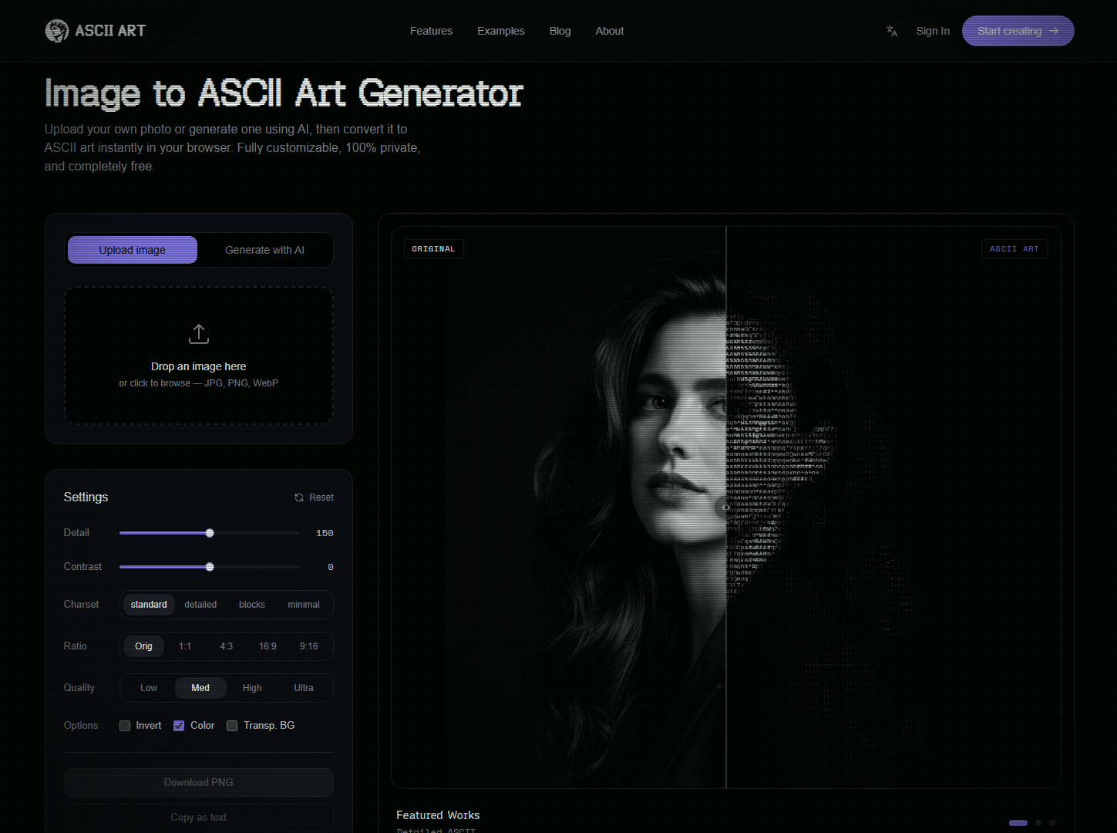Select the active carousel indicator dot
Image resolution: width=1117 pixels, height=833 pixels.
(x=1018, y=823)
